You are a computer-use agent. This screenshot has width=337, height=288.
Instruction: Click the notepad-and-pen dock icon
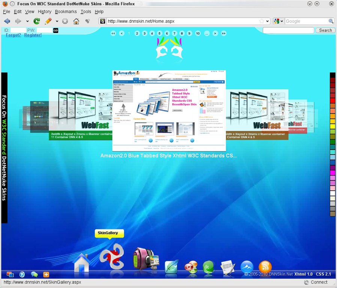[227, 267]
